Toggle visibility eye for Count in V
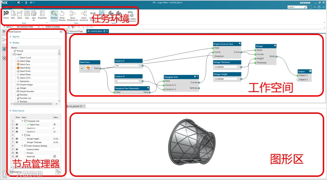This screenshot has height=180, width=327. pos(17,132)
